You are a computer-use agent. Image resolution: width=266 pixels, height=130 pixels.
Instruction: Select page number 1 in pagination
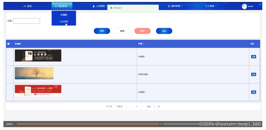(x=136, y=106)
